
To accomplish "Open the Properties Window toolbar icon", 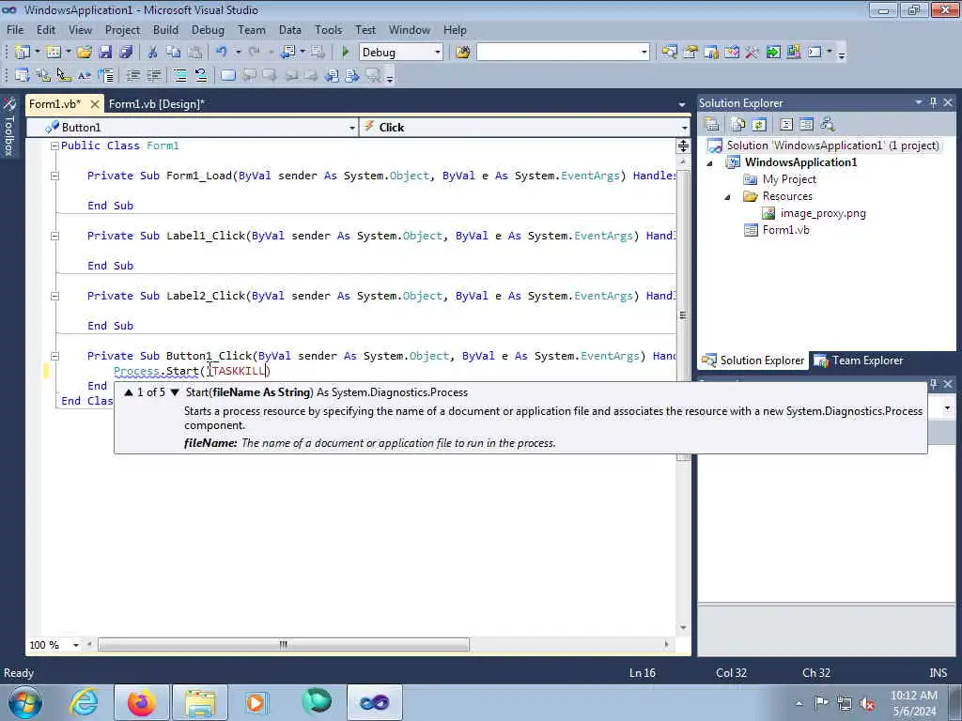I will click(x=690, y=53).
